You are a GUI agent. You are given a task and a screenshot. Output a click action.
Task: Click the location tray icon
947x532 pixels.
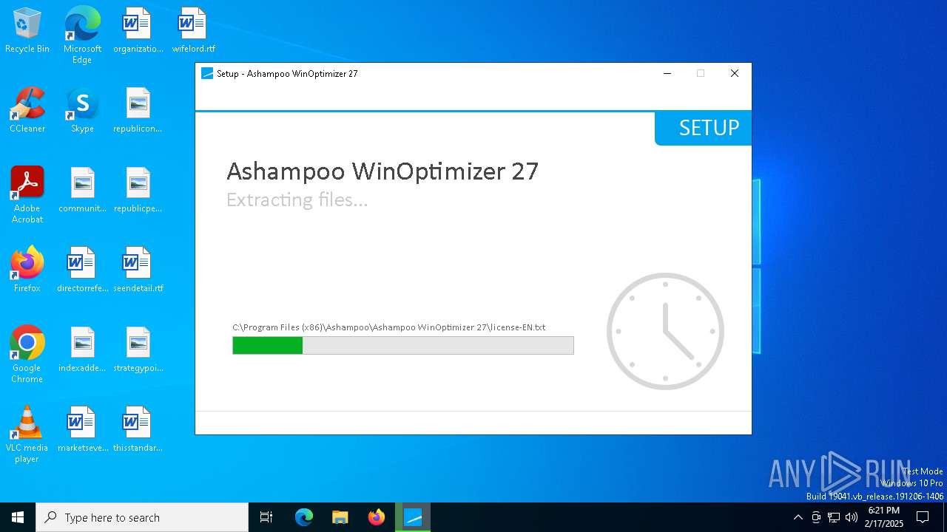pos(816,517)
